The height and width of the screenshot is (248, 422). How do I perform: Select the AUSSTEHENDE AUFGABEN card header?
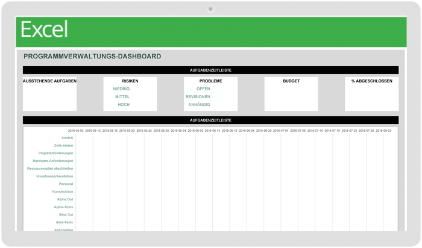point(50,81)
